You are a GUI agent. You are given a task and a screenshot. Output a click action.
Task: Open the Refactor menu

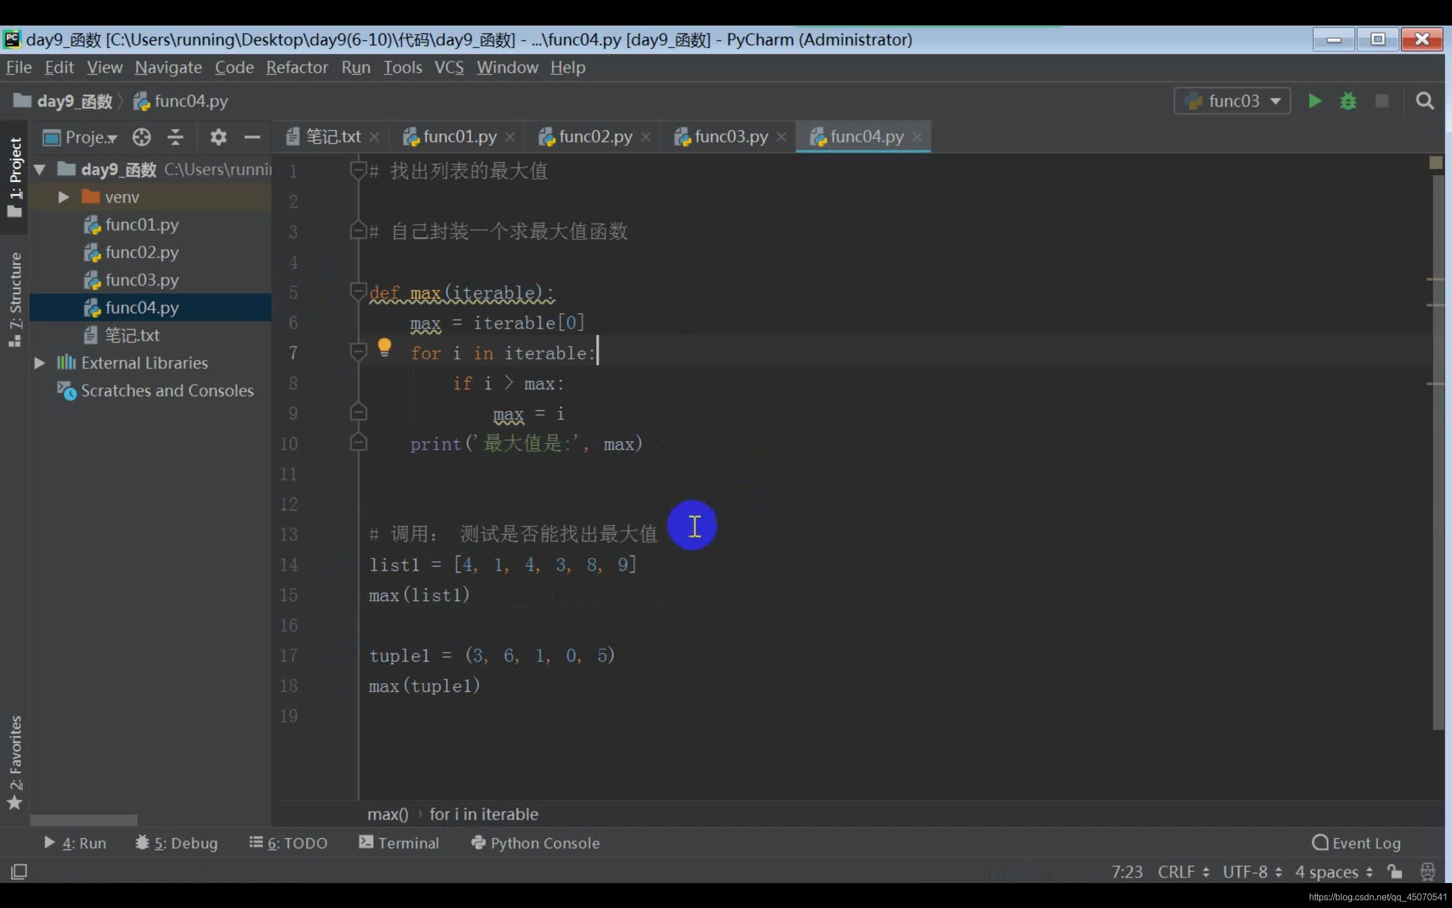coord(297,68)
